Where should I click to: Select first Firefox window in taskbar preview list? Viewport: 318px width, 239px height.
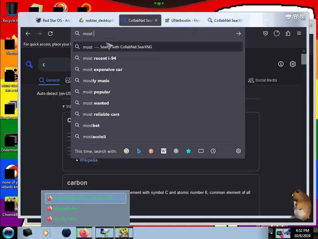(x=85, y=198)
